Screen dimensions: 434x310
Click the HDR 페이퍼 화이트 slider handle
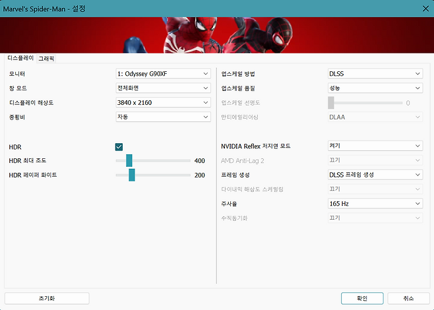click(x=132, y=175)
